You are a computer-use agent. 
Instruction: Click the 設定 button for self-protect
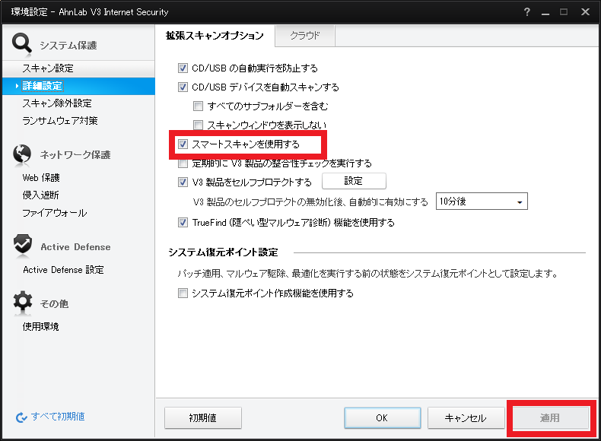(354, 181)
